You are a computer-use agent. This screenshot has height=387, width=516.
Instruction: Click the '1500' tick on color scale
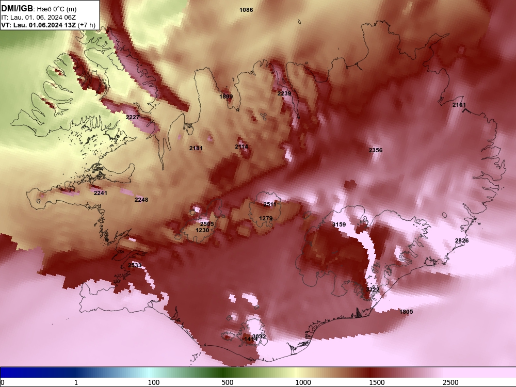(377, 382)
